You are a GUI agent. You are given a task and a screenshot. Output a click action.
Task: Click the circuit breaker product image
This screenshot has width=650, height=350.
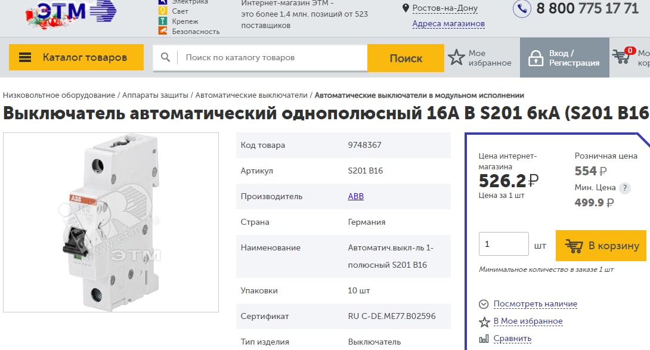click(x=111, y=222)
